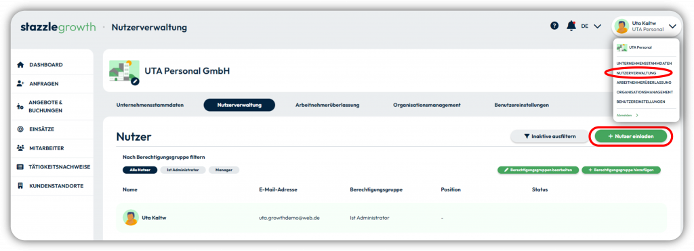The width and height of the screenshot is (694, 251).
Task: Click the Nutzer einladen button
Action: click(x=631, y=137)
